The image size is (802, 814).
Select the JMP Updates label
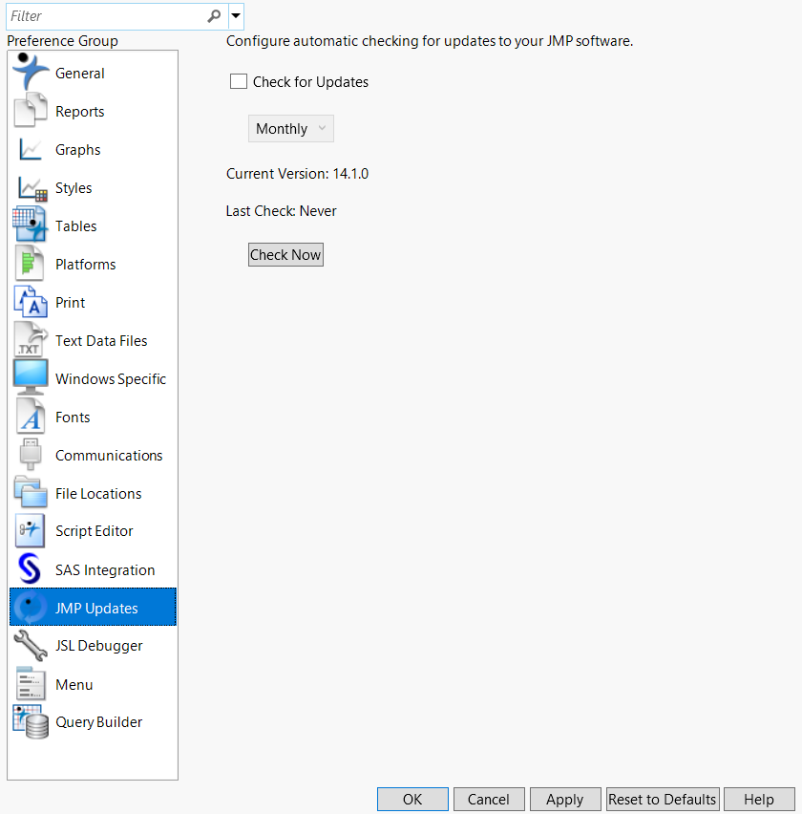[x=96, y=609]
